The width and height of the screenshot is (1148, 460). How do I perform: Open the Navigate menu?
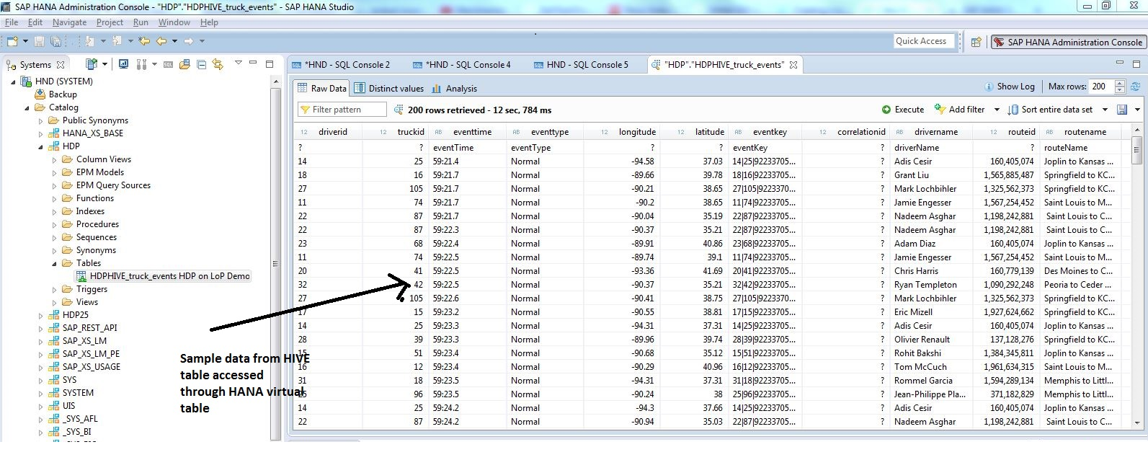(69, 22)
